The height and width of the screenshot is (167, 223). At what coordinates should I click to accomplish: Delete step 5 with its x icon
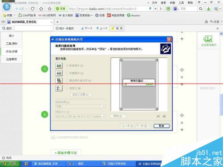click(182, 77)
